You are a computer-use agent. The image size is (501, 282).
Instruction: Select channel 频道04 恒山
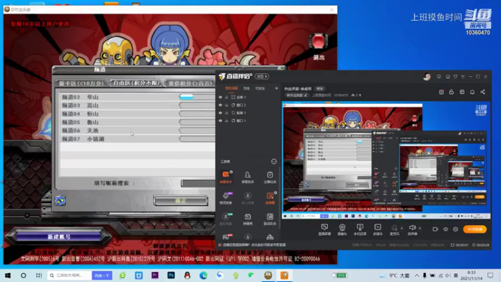click(138, 114)
